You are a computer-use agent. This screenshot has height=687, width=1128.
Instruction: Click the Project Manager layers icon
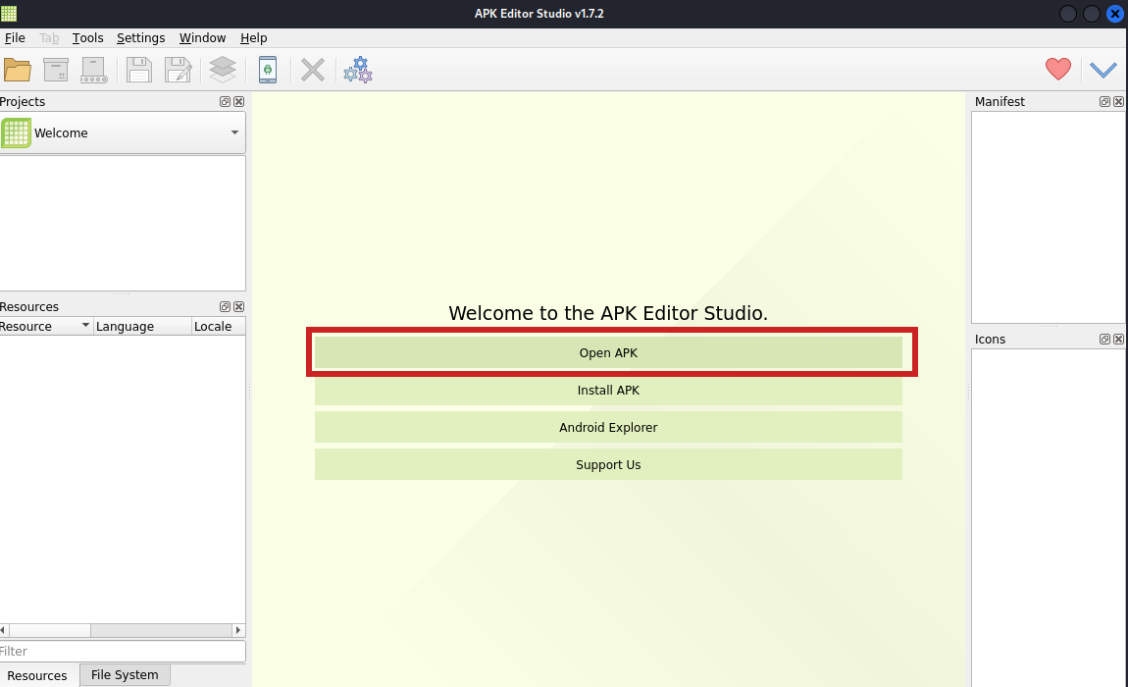click(x=223, y=70)
